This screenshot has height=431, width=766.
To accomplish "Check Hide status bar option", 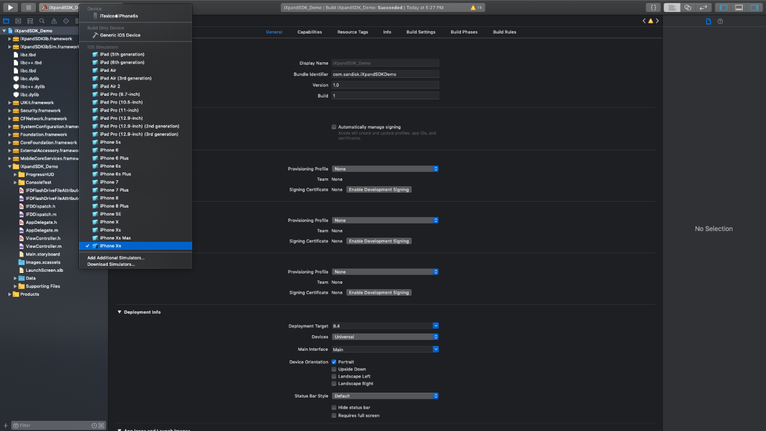I will pos(334,408).
